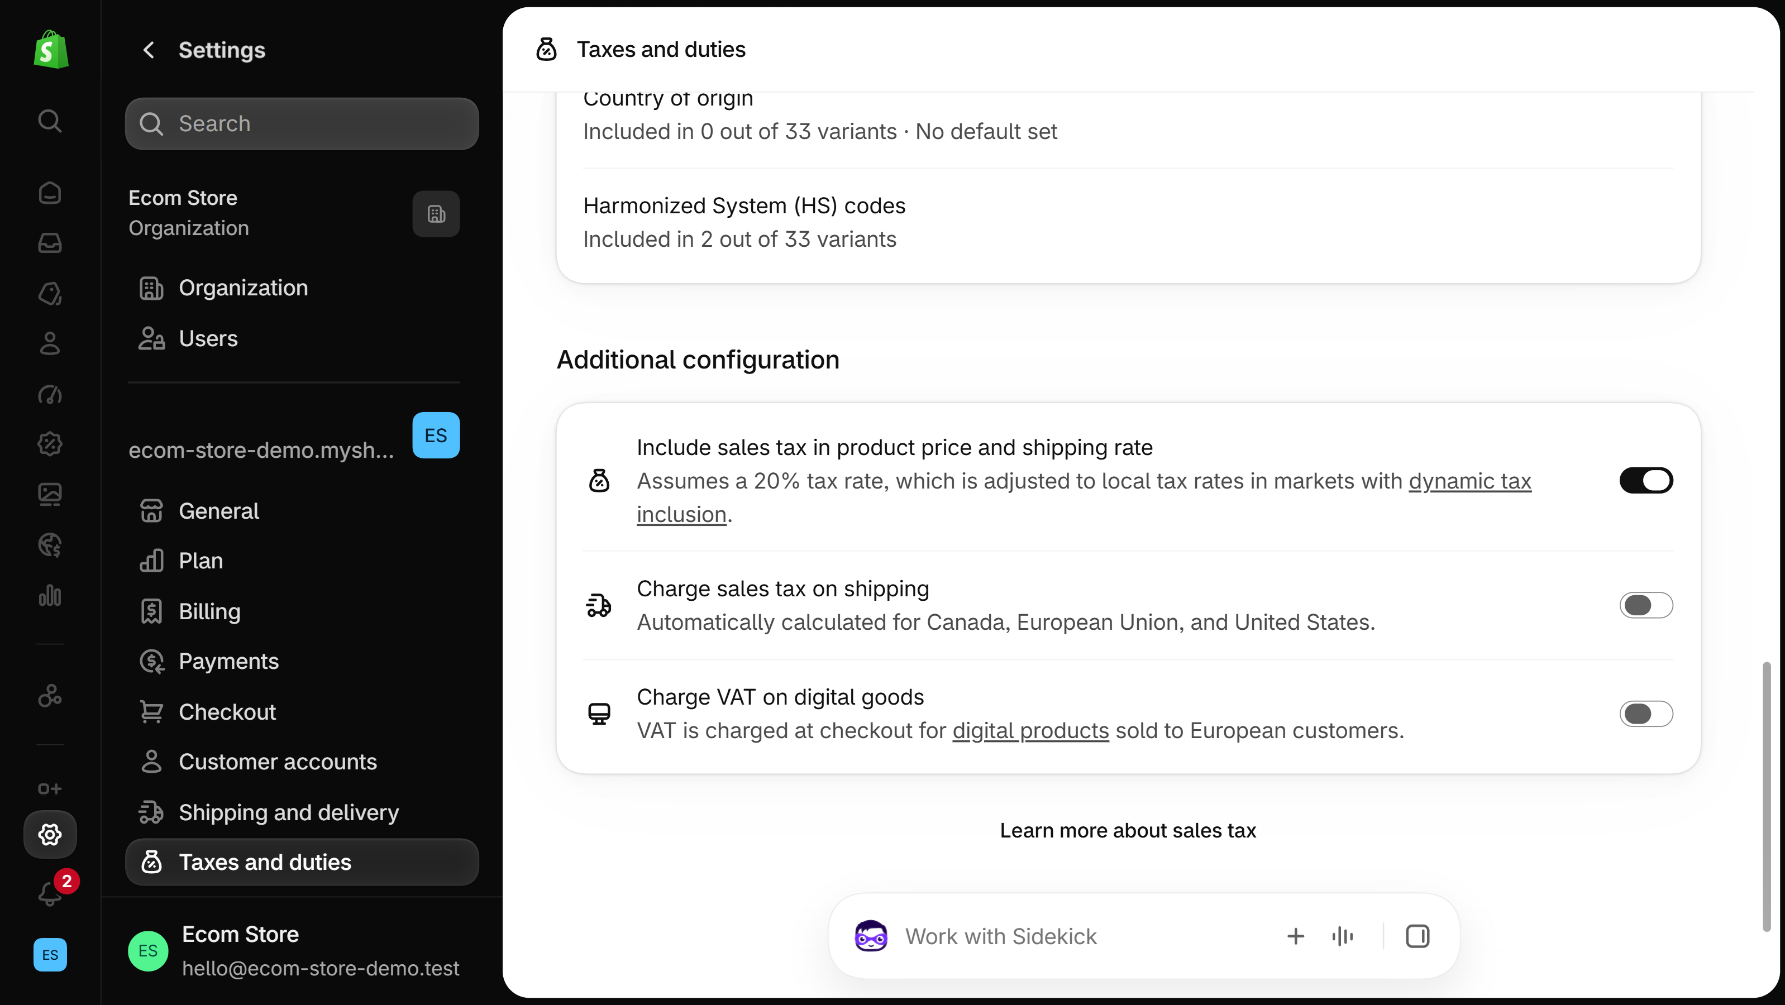
Task: Open Orders inbox icon in left rail
Action: tap(50, 243)
